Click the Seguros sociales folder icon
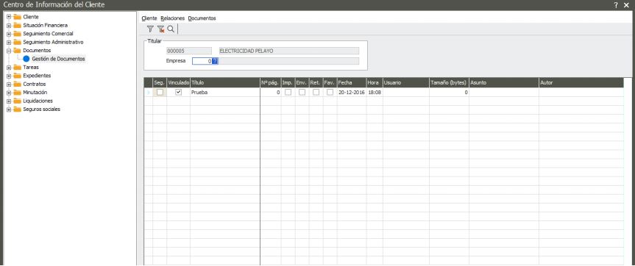Screen dimensions: 635x266 17,109
